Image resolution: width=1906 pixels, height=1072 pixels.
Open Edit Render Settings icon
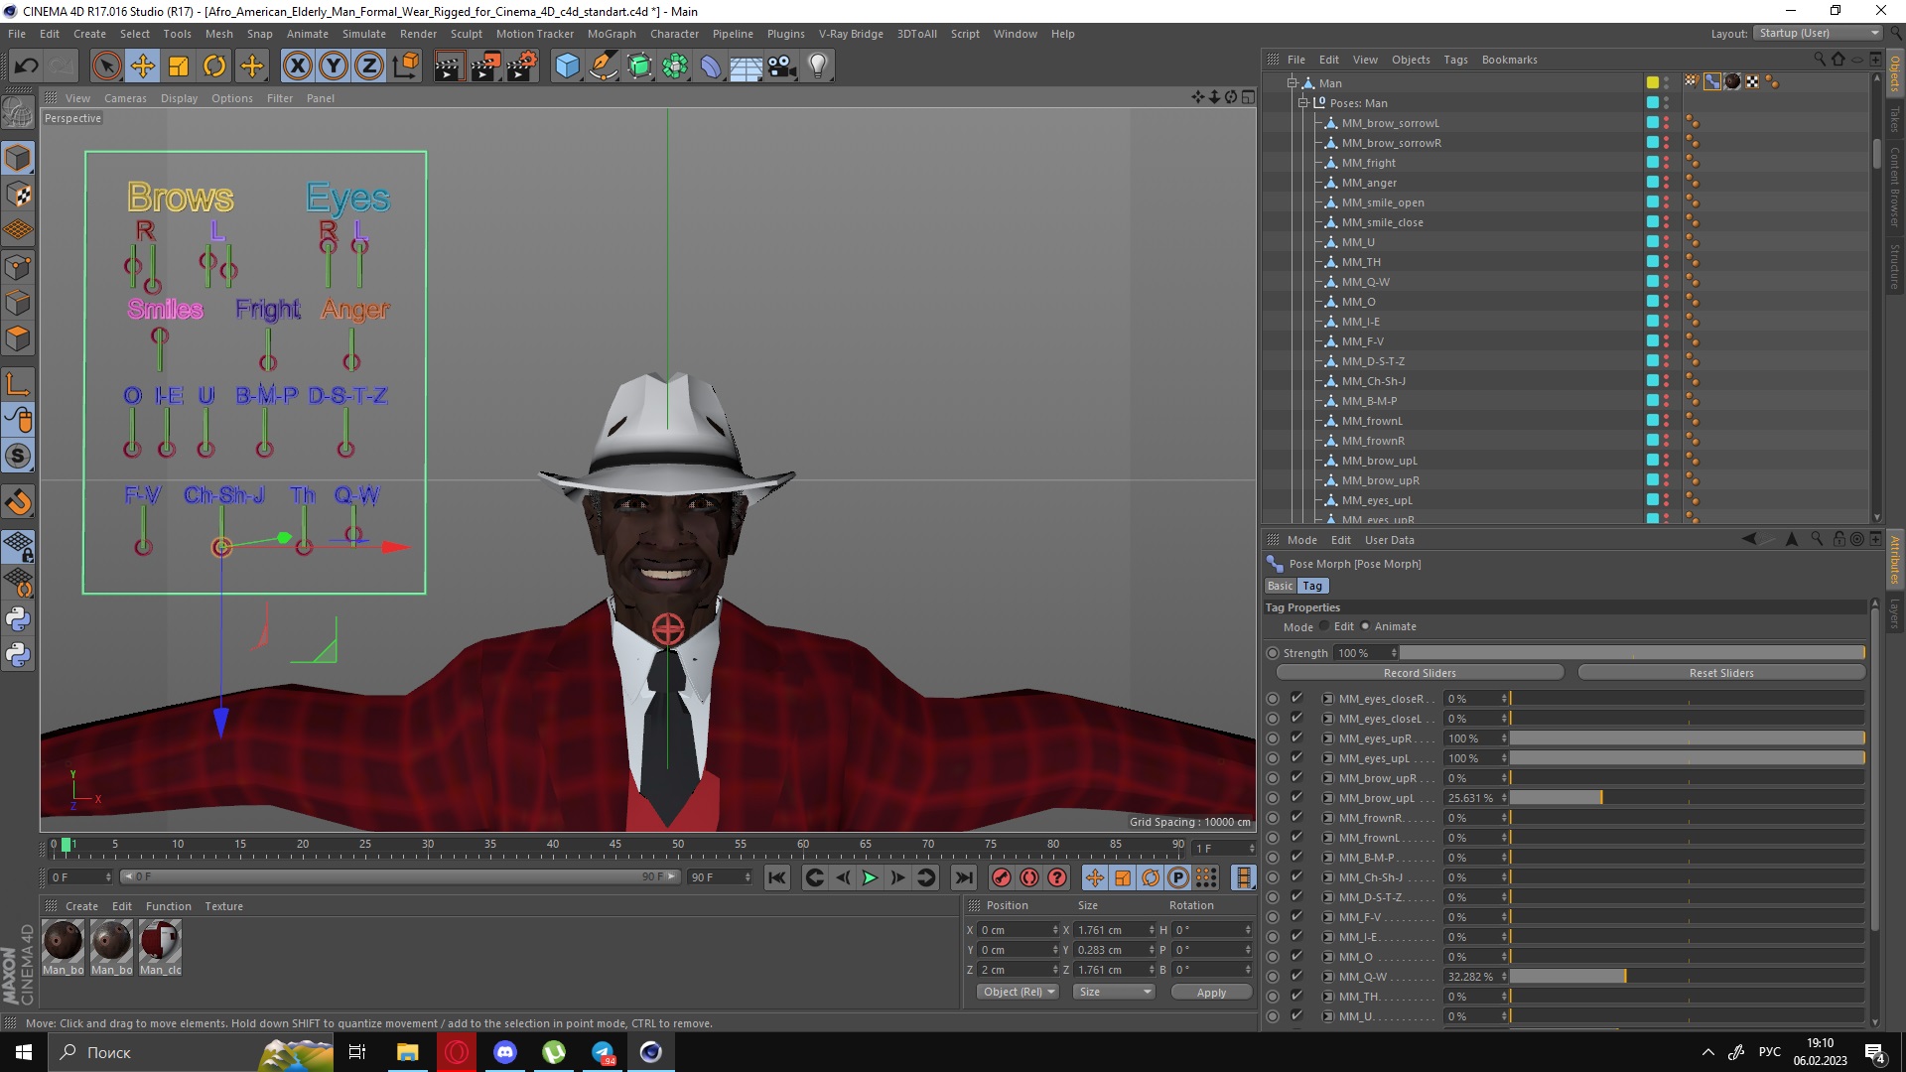pos(522,67)
